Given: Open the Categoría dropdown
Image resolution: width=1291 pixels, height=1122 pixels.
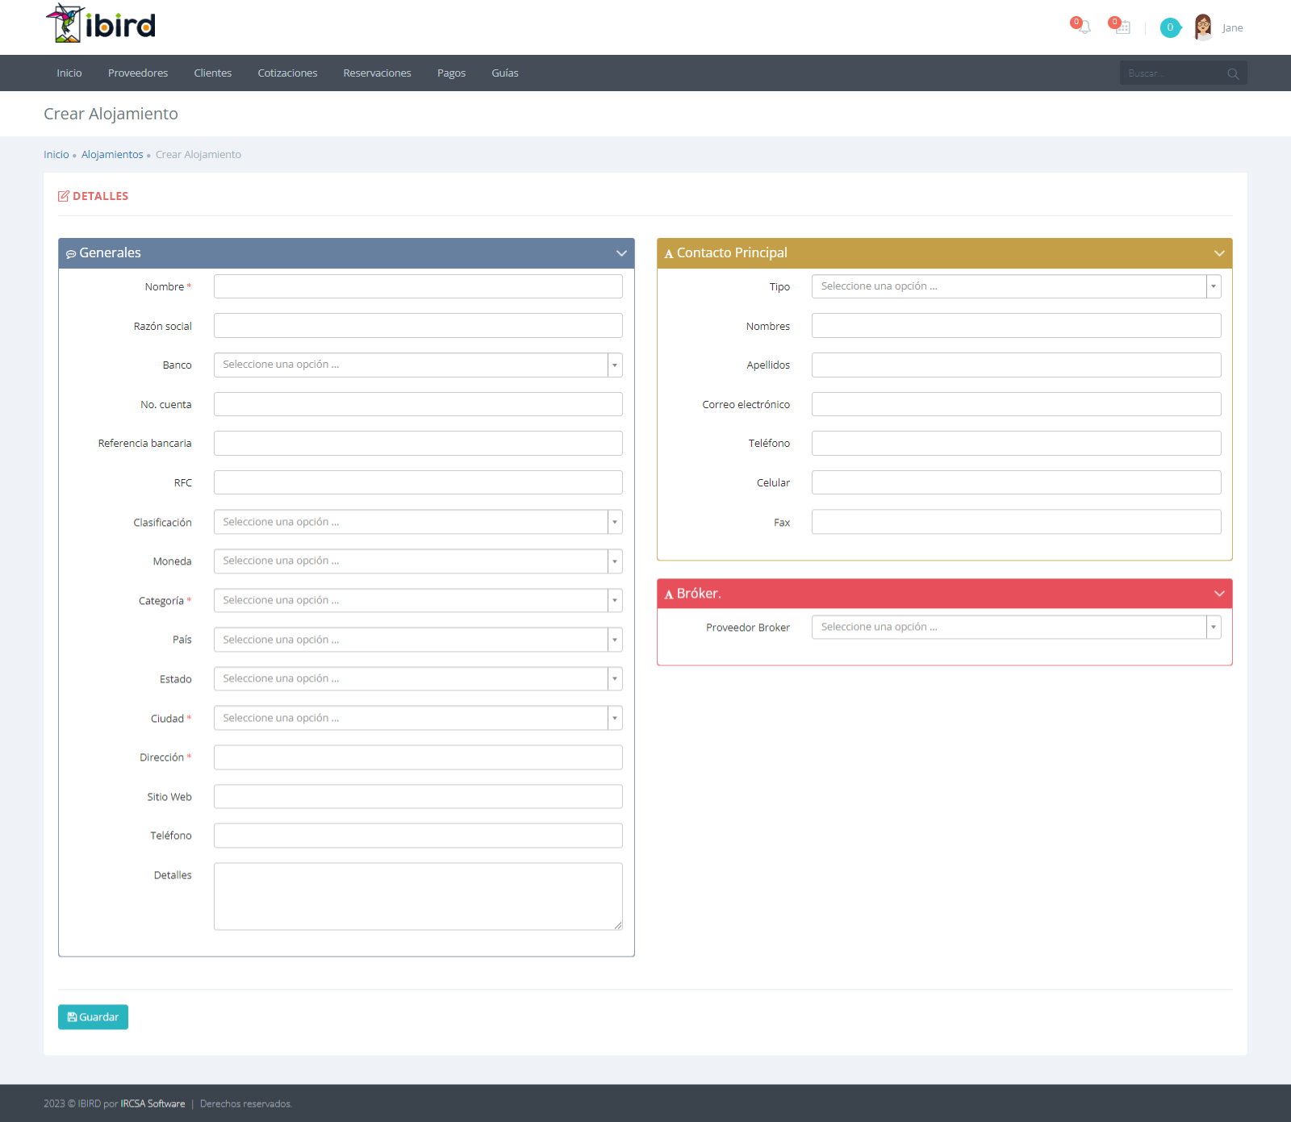Looking at the screenshot, I should click(x=418, y=600).
